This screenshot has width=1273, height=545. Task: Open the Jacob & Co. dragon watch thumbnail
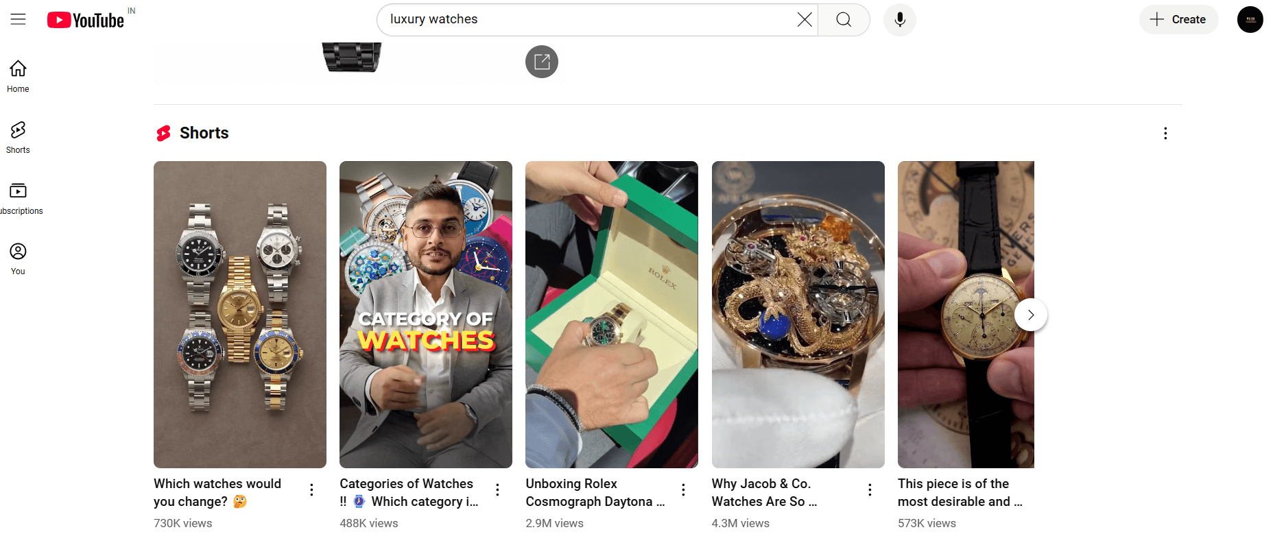pyautogui.click(x=798, y=315)
